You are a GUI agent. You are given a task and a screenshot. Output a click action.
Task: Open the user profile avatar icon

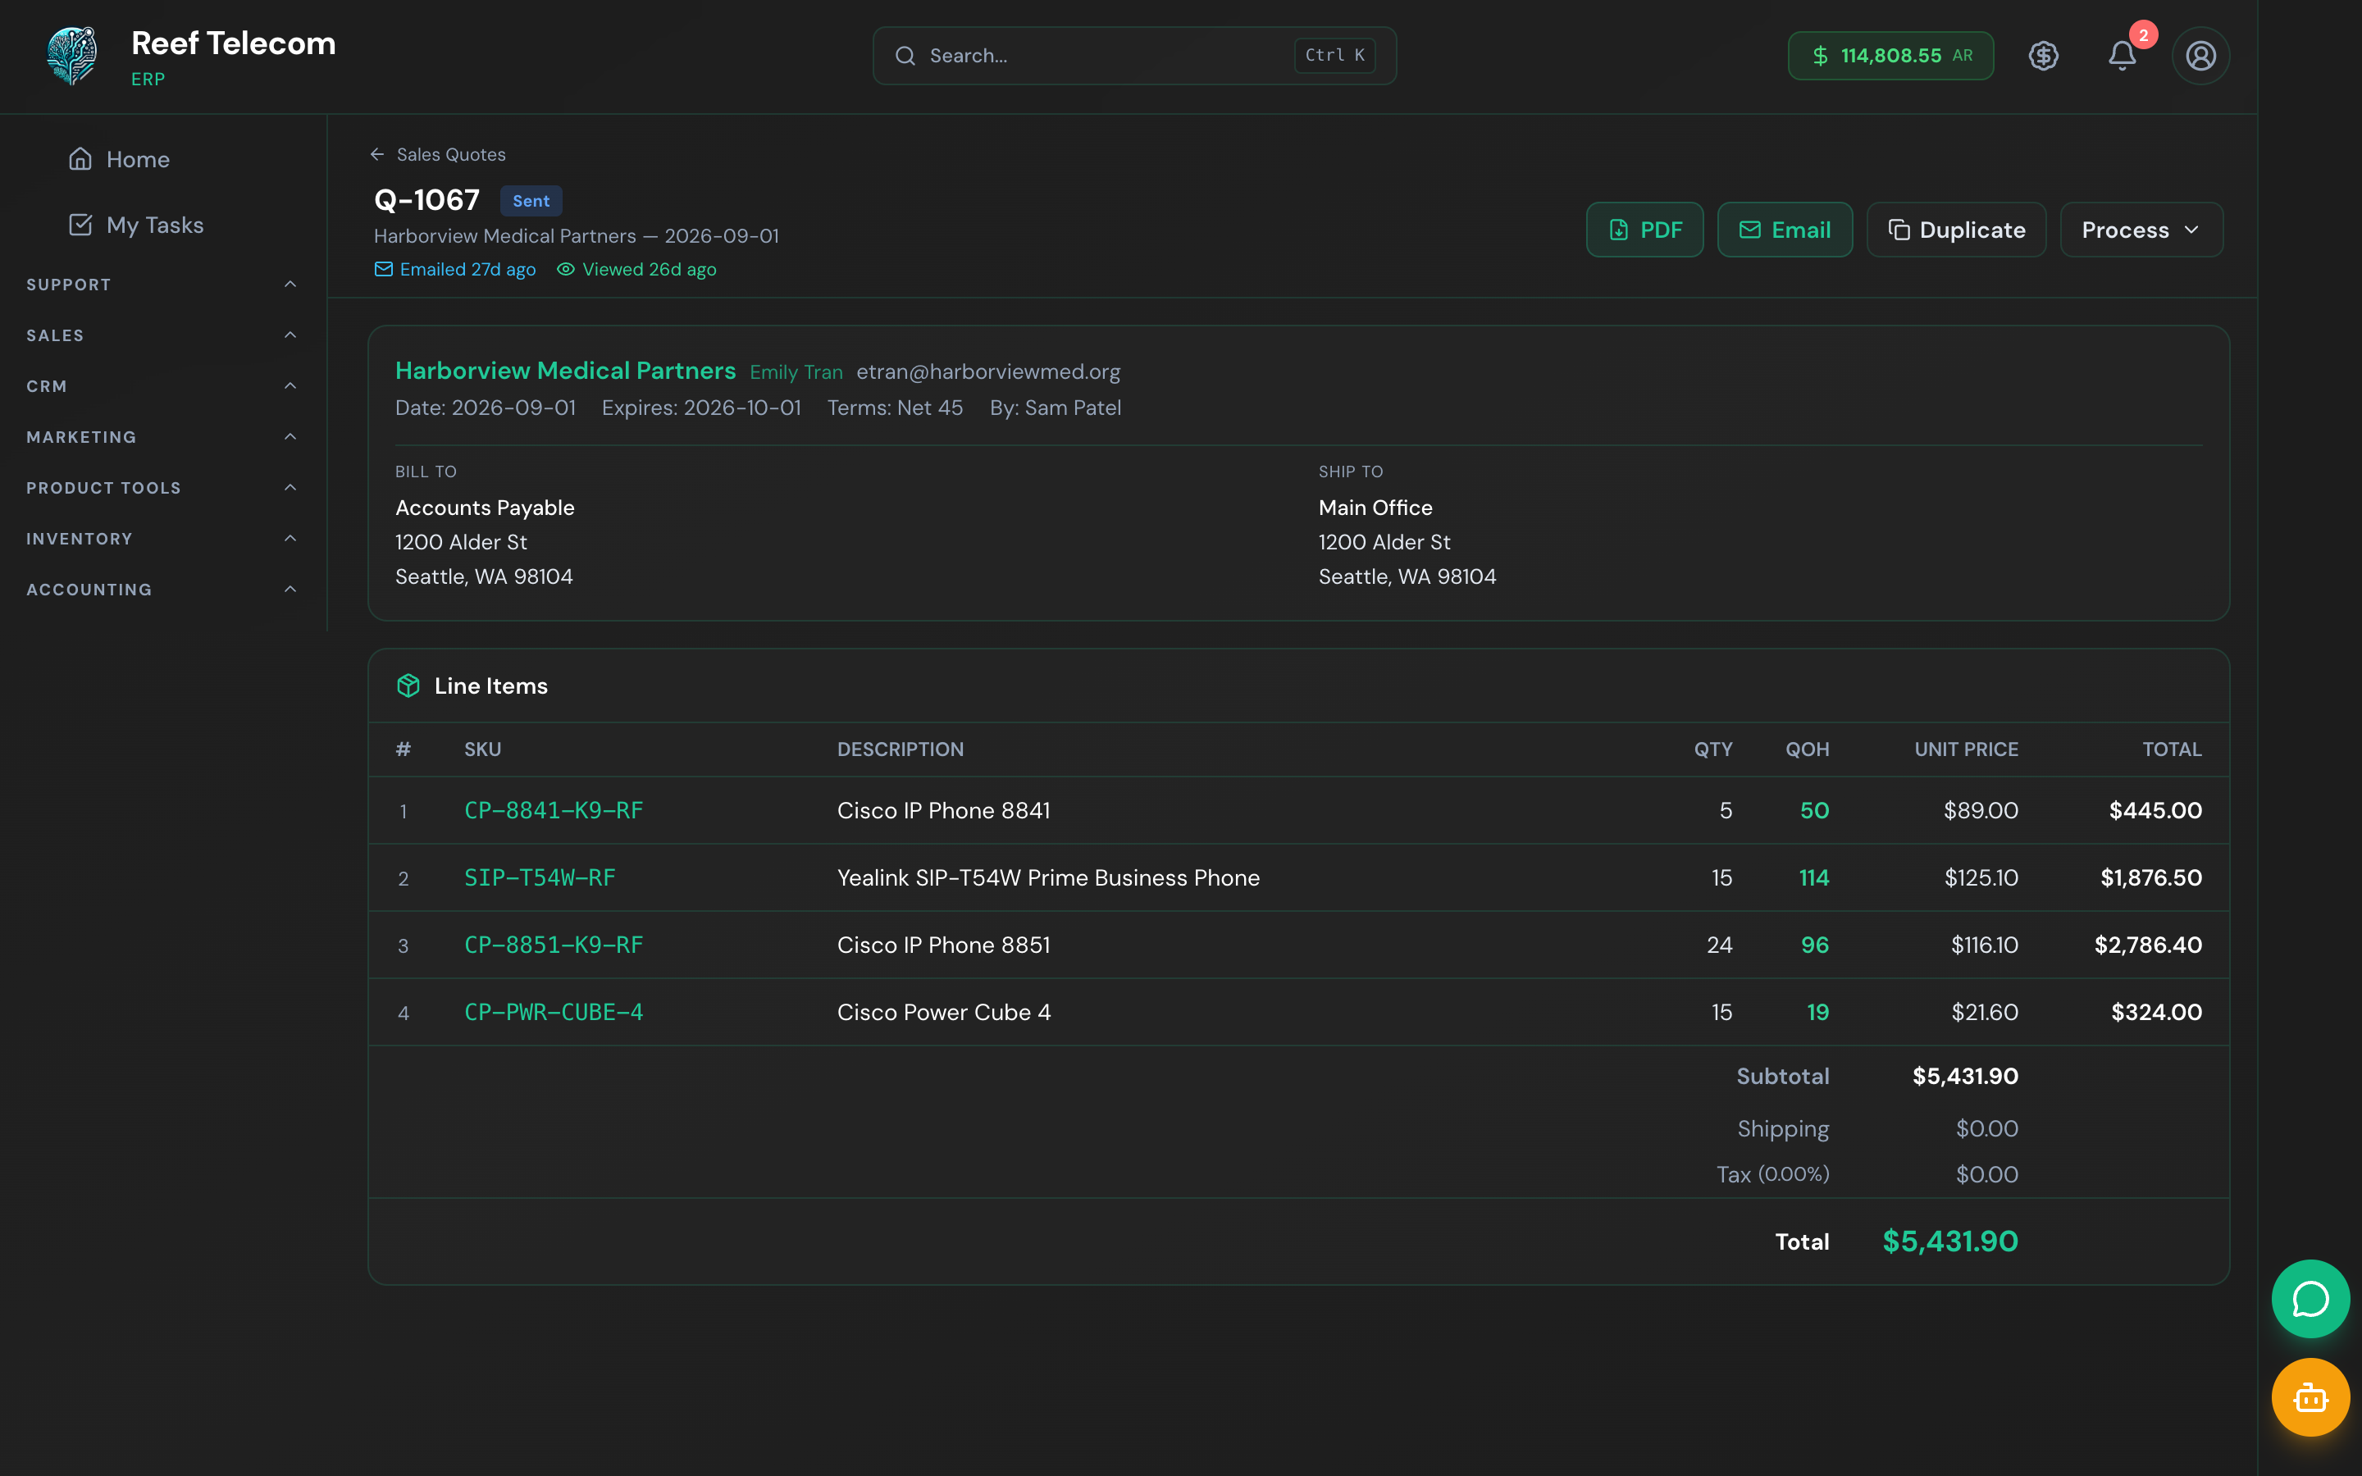click(x=2200, y=56)
